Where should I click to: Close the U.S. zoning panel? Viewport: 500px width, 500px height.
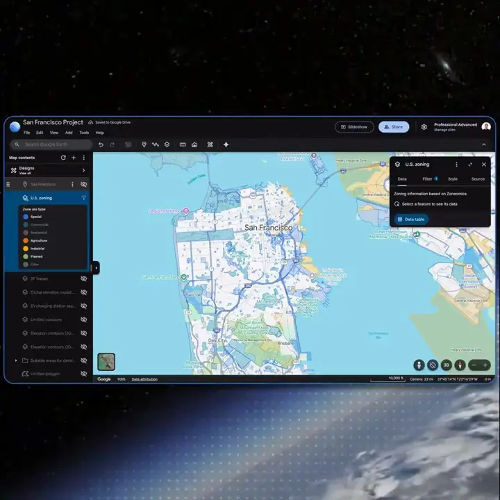pyautogui.click(x=484, y=164)
